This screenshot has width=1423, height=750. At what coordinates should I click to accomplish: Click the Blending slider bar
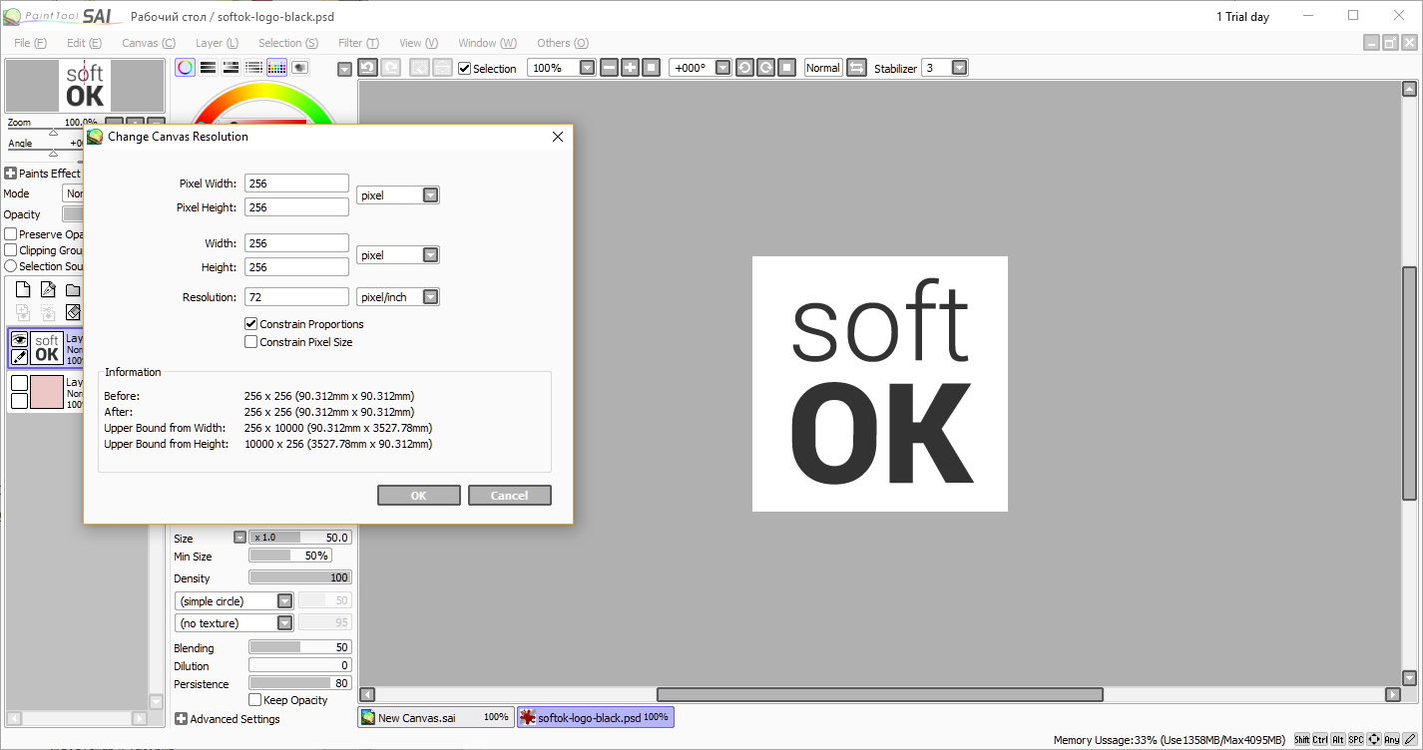coord(300,647)
